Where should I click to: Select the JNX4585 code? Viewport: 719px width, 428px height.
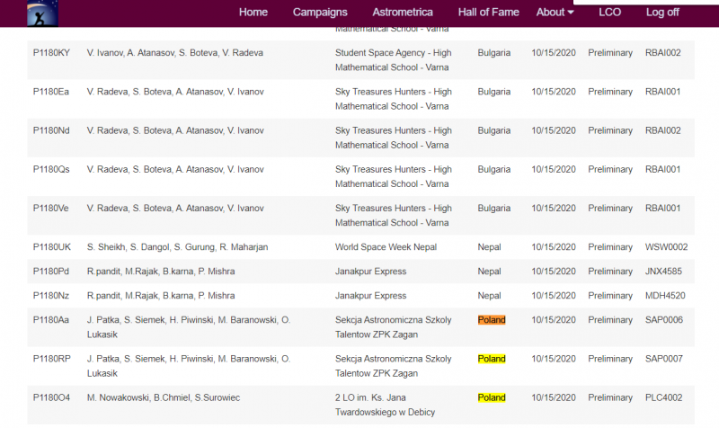[663, 271]
